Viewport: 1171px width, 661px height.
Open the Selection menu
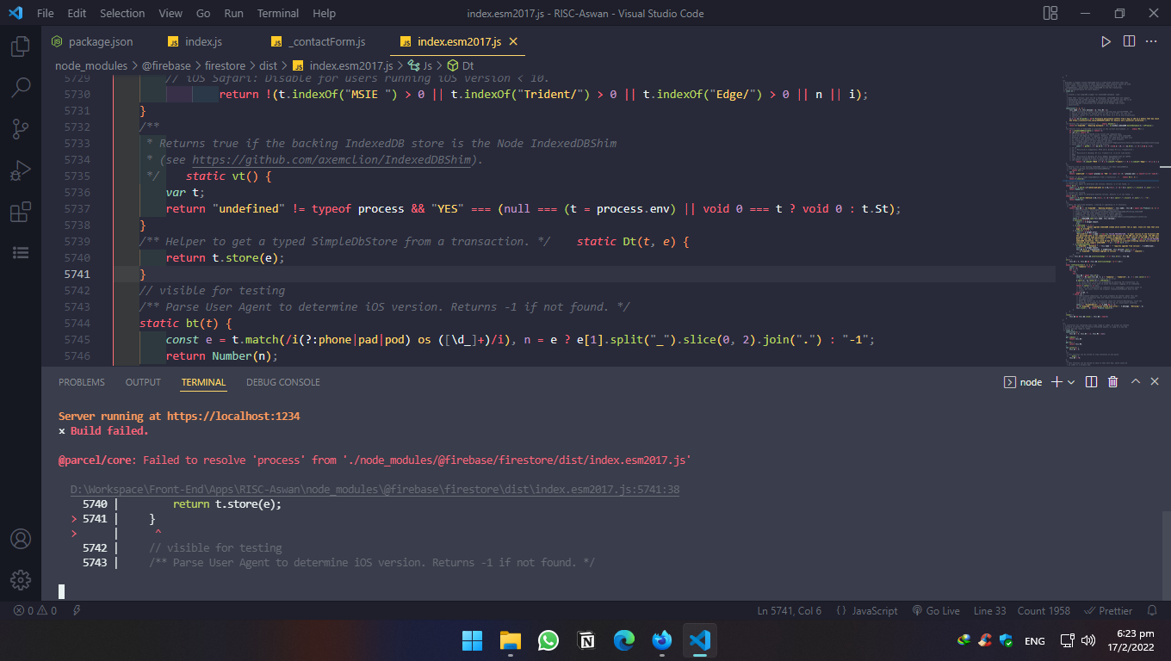coord(122,13)
